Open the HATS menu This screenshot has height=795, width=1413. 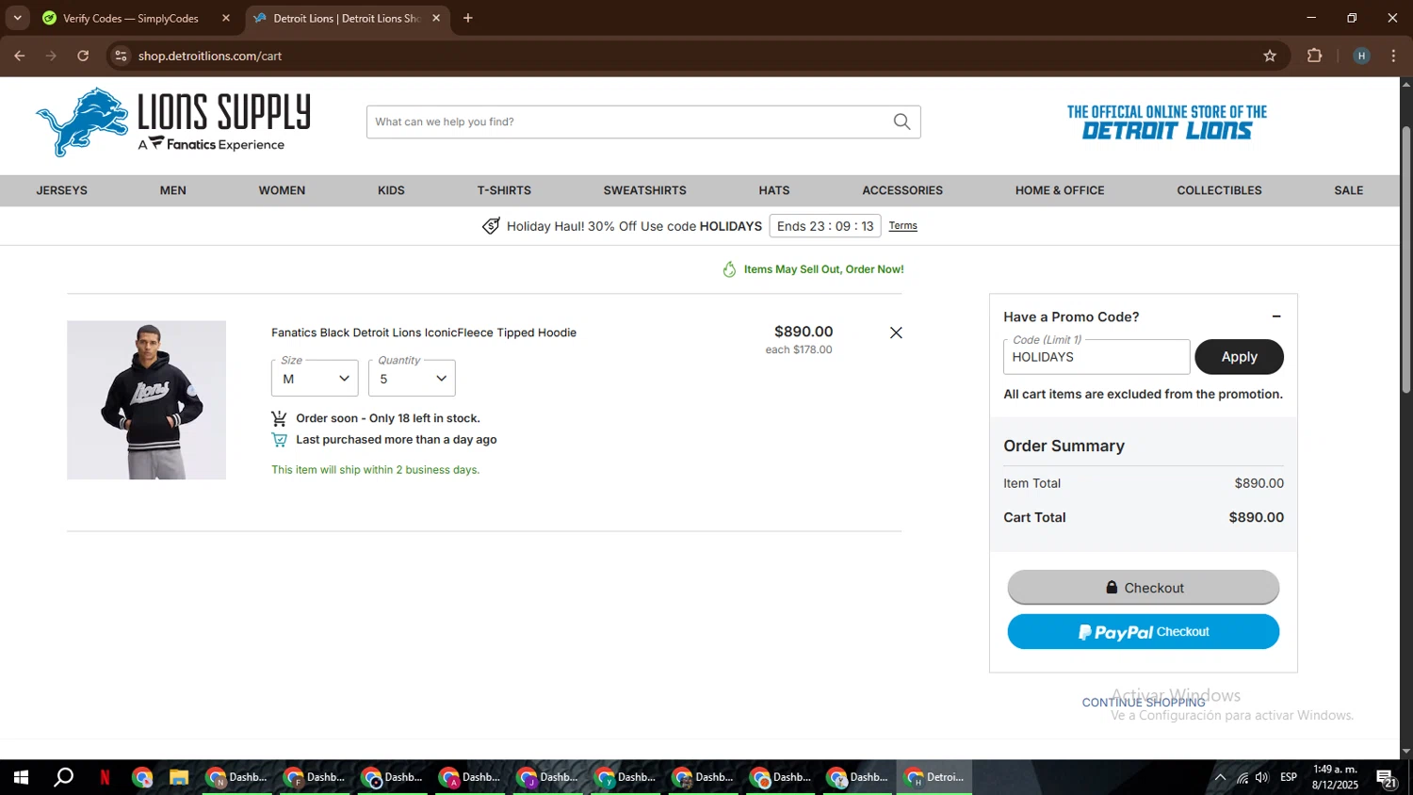774,190
